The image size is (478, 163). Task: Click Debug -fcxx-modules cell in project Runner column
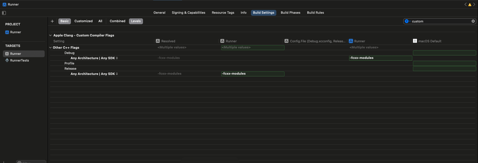381,58
